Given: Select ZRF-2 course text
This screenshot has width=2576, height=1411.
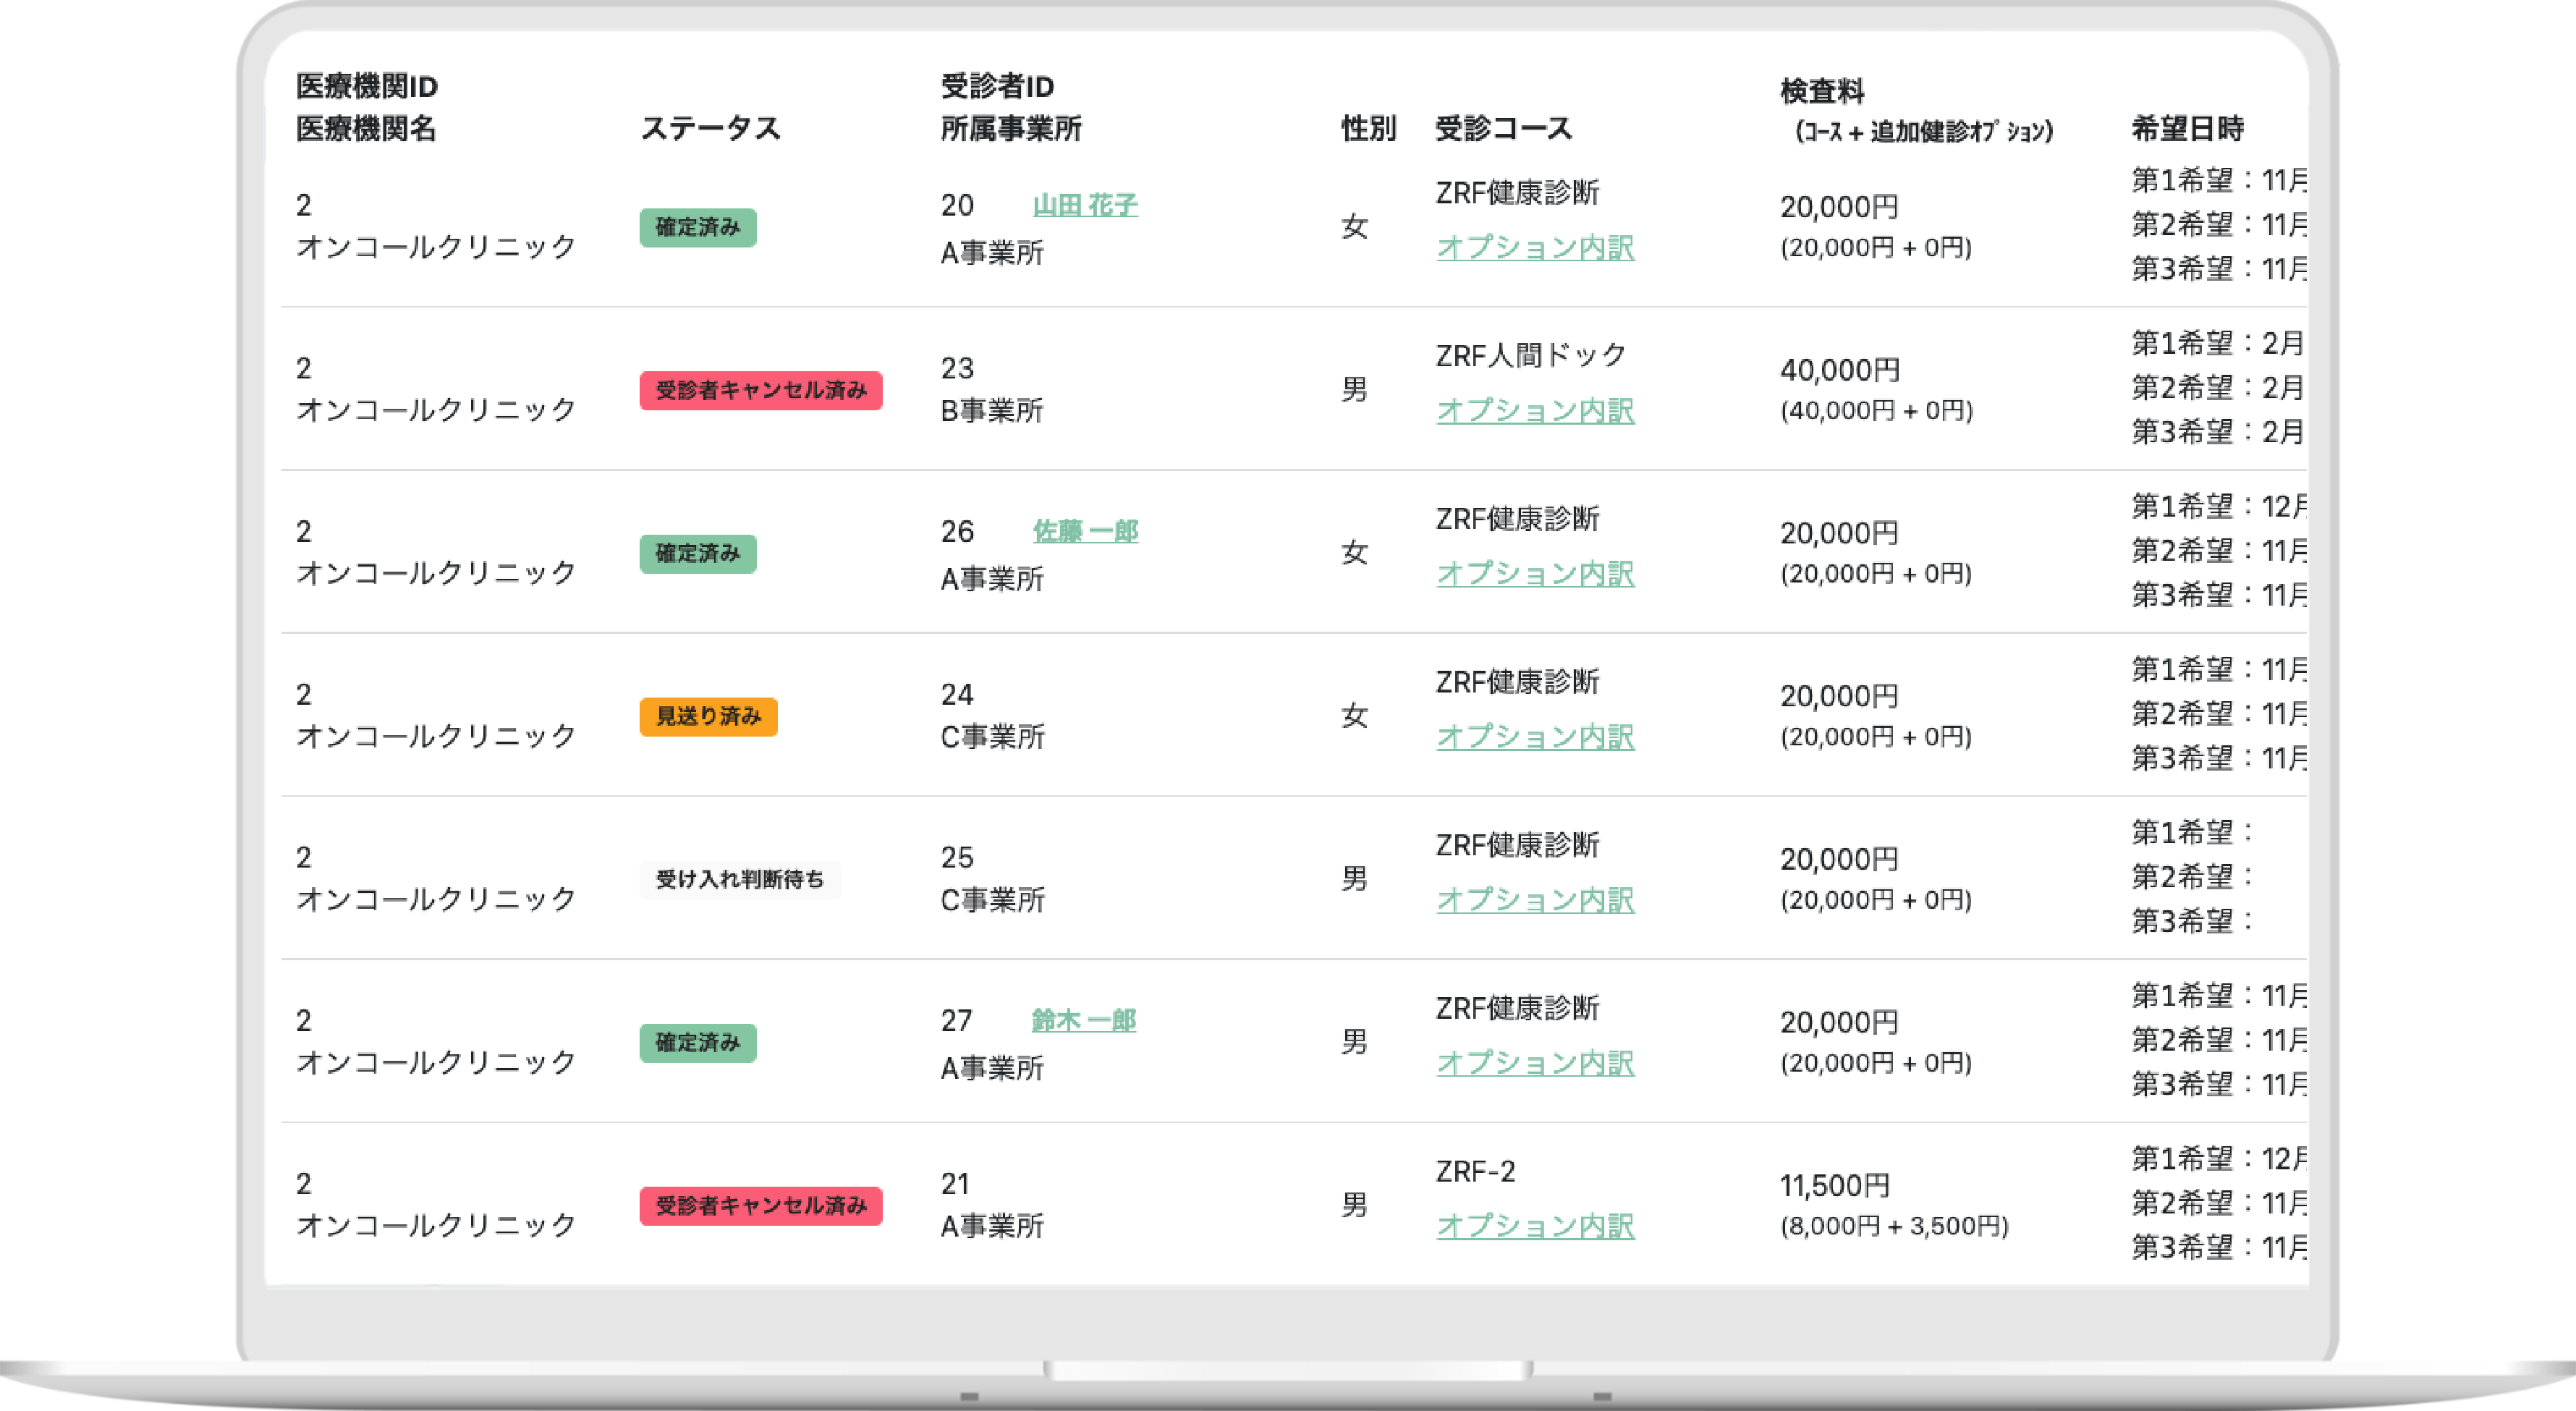Looking at the screenshot, I should coord(1475,1171).
